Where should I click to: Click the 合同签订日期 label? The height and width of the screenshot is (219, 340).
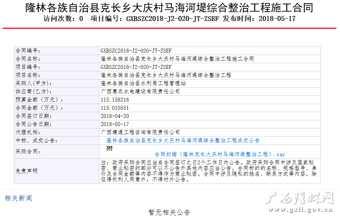(x=33, y=116)
